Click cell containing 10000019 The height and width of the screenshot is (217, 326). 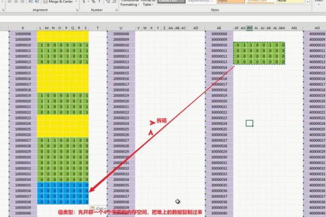pyautogui.click(x=23, y=95)
